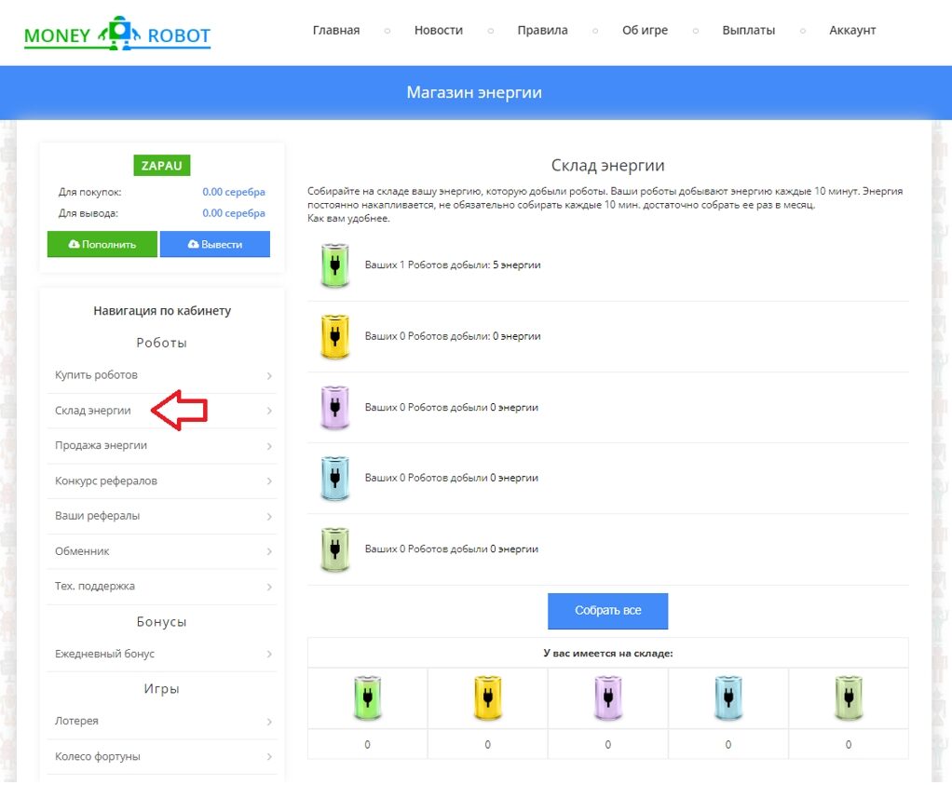Screen dimensions: 952x785
Task: Click cloud icon on Пополнить button
Action: click(x=75, y=244)
